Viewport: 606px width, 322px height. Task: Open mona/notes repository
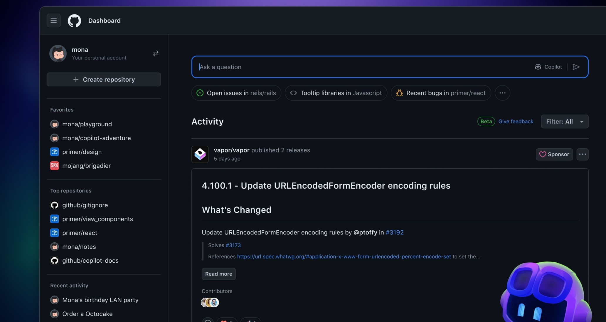click(x=79, y=246)
